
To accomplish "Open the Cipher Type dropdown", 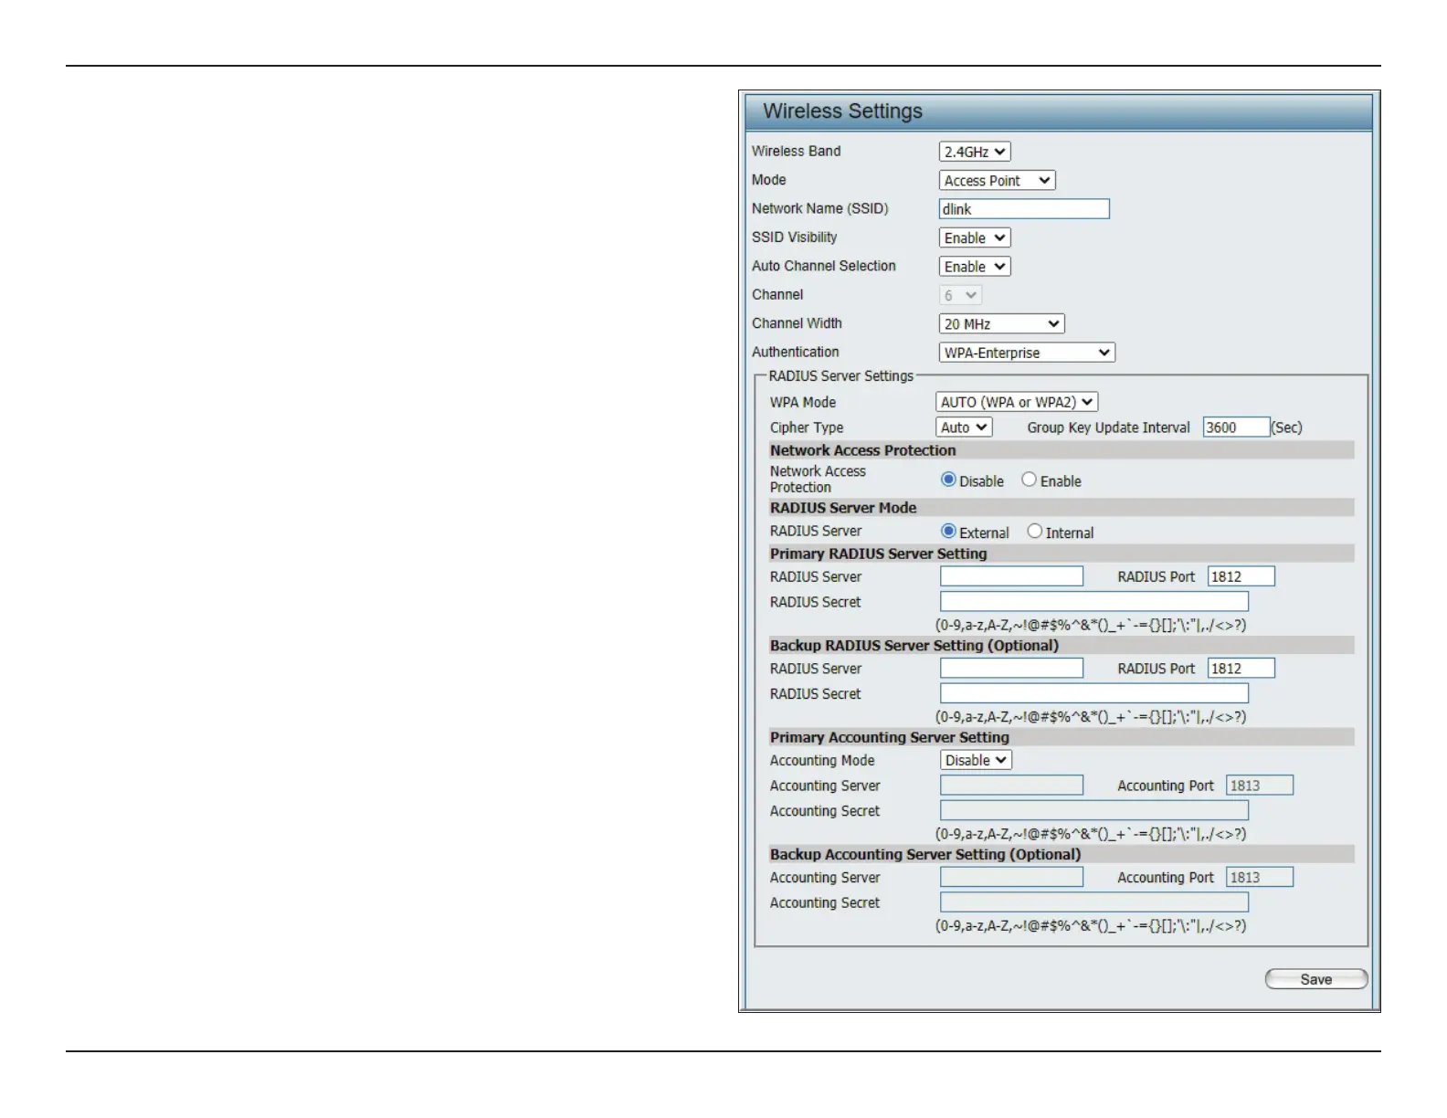I will pyautogui.click(x=963, y=427).
